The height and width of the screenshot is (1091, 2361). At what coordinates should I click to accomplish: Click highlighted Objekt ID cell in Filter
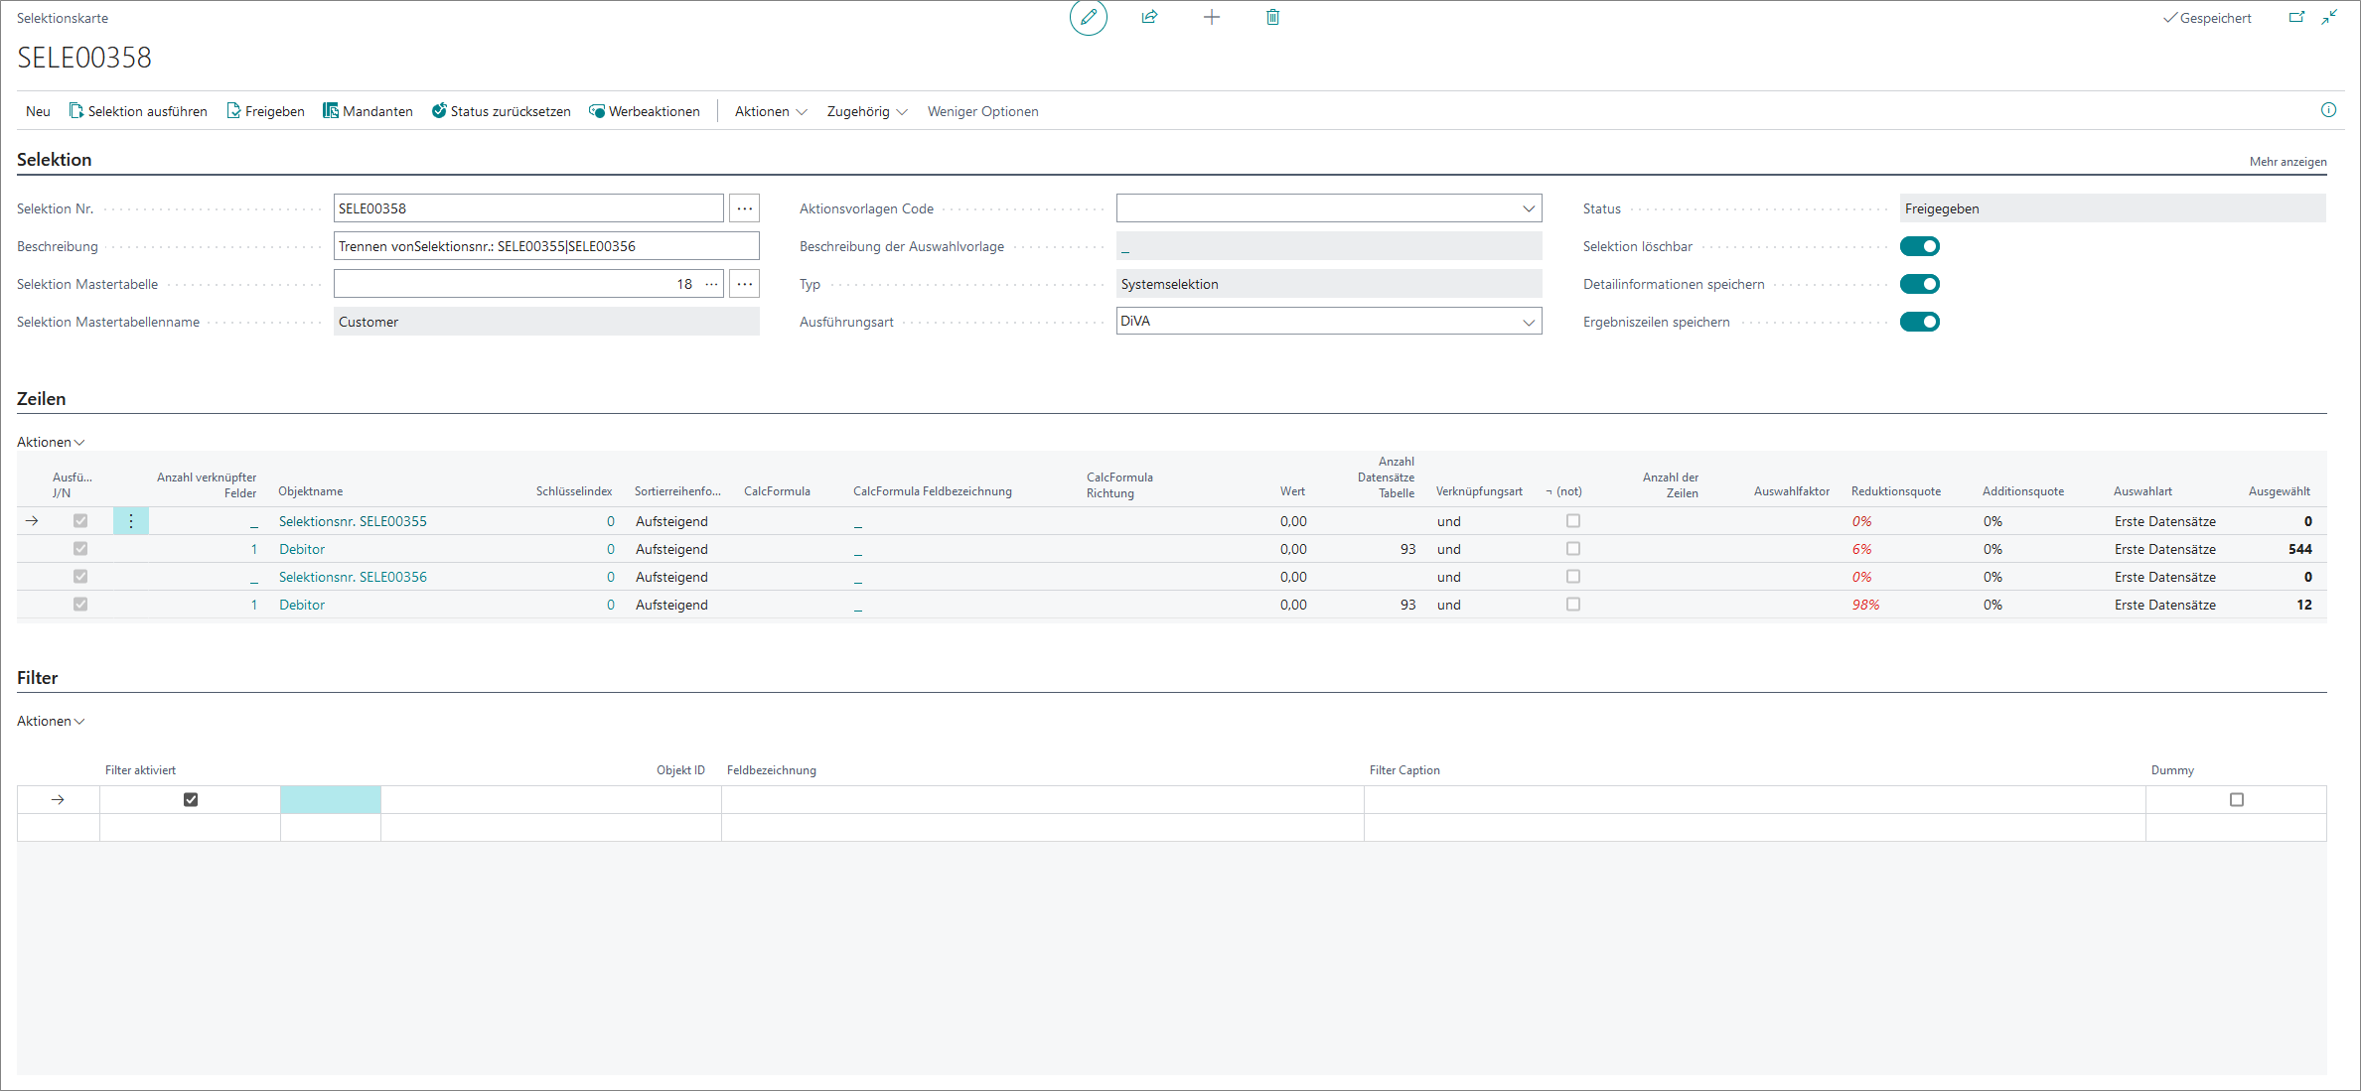[331, 799]
